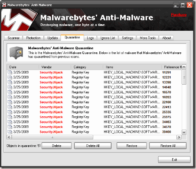Click the row icon next to reference 12221
Viewport: 196px width, 169px height.
(10, 77)
